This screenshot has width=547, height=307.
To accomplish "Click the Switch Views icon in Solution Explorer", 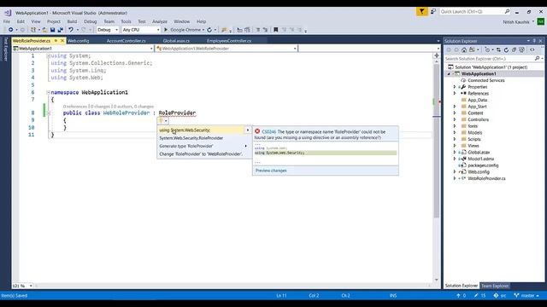I will 473,49.
